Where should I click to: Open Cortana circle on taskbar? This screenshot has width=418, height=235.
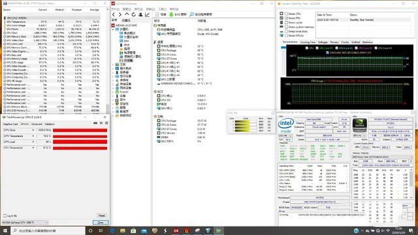point(90,230)
